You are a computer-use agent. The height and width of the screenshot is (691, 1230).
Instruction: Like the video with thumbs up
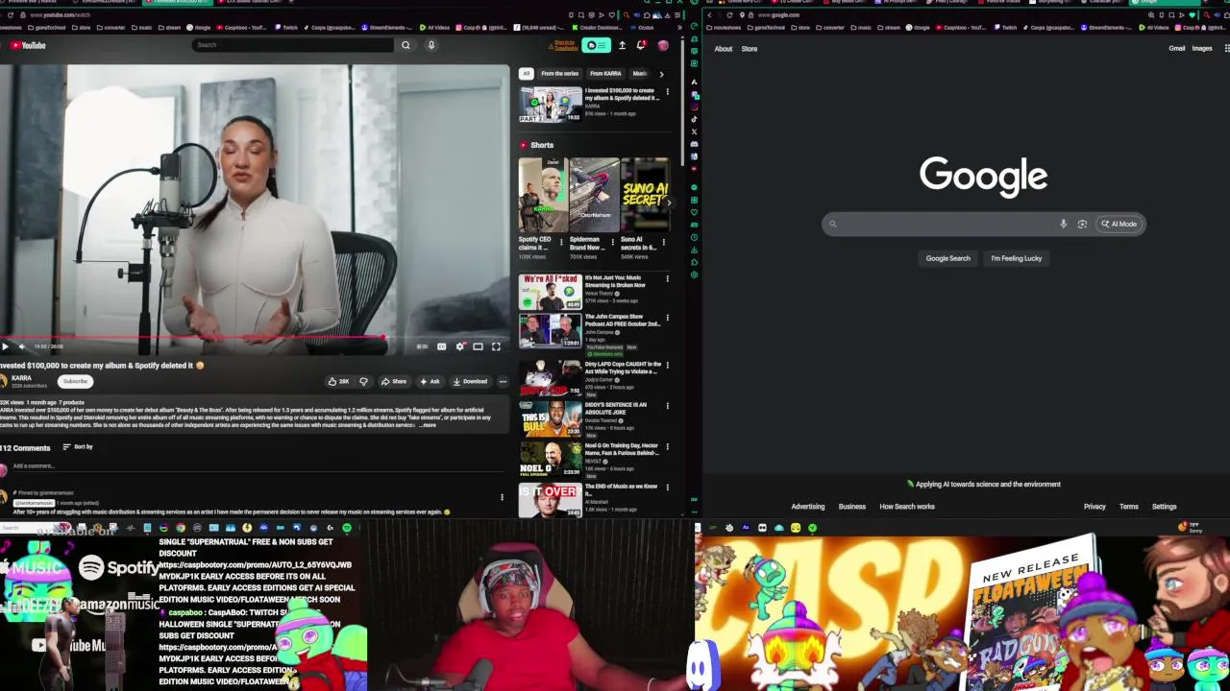[338, 382]
